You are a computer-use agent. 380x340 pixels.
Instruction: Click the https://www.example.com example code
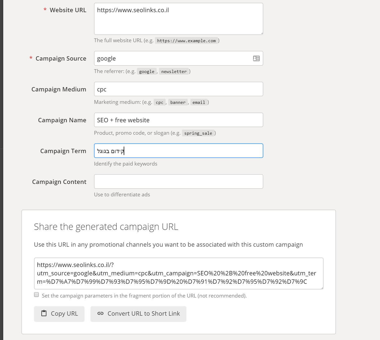click(x=186, y=41)
